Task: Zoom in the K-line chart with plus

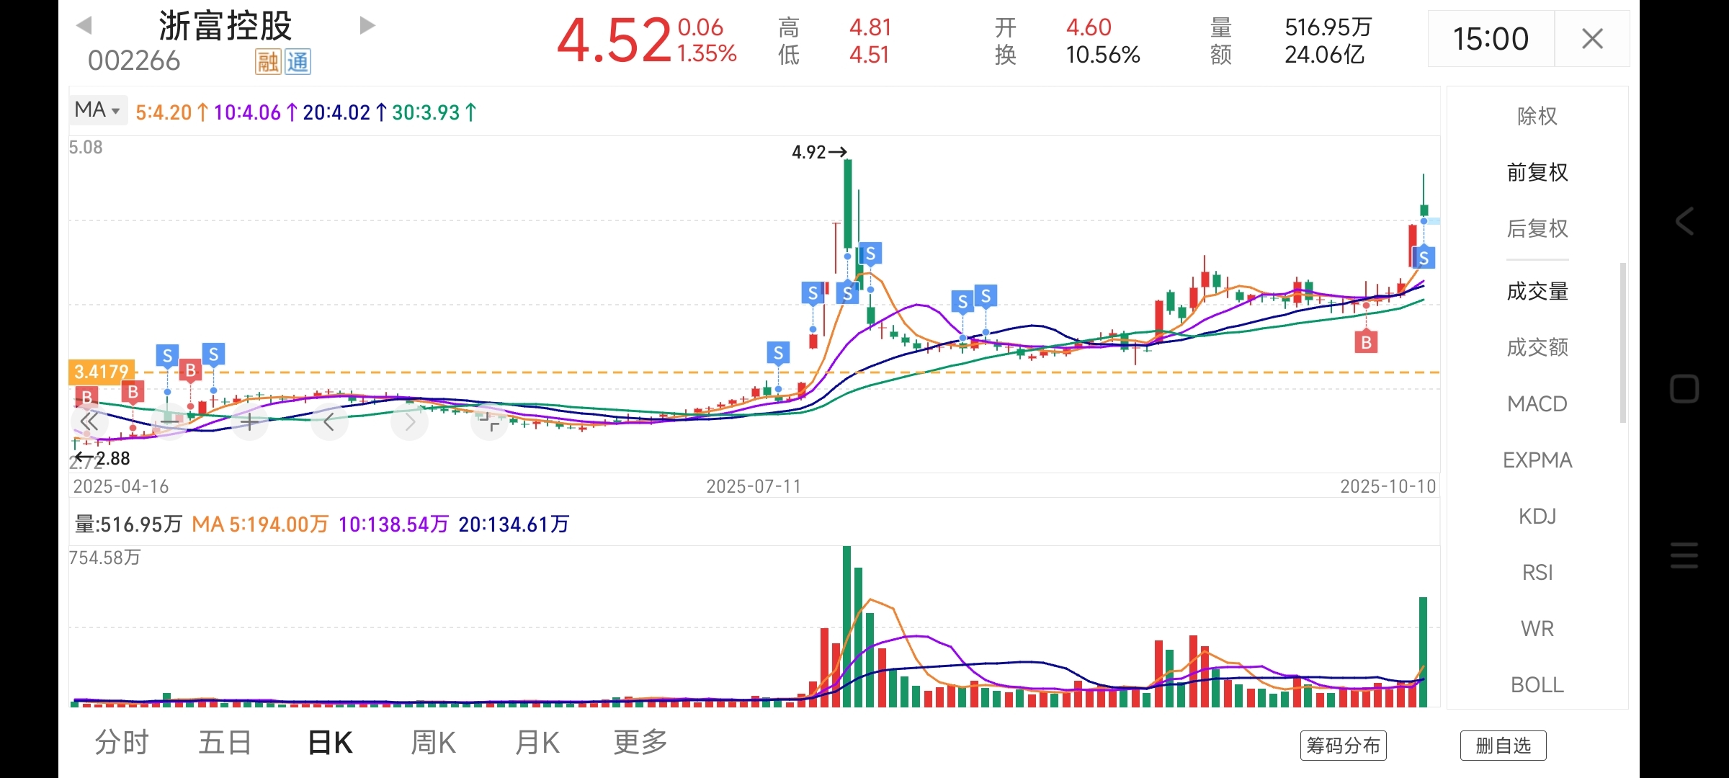Action: [x=249, y=421]
